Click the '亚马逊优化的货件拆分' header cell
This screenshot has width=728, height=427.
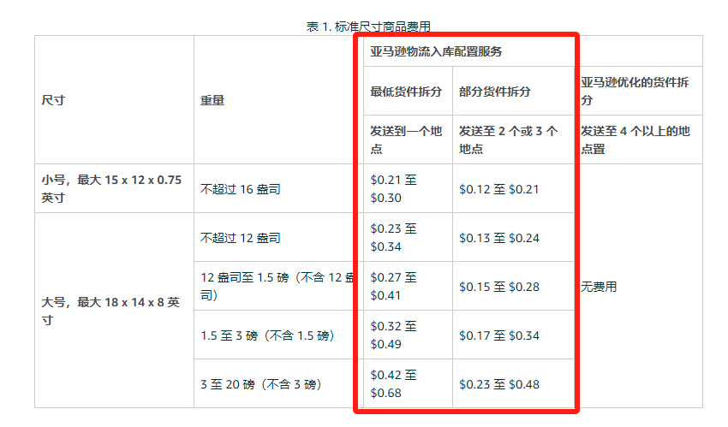pyautogui.click(x=638, y=91)
